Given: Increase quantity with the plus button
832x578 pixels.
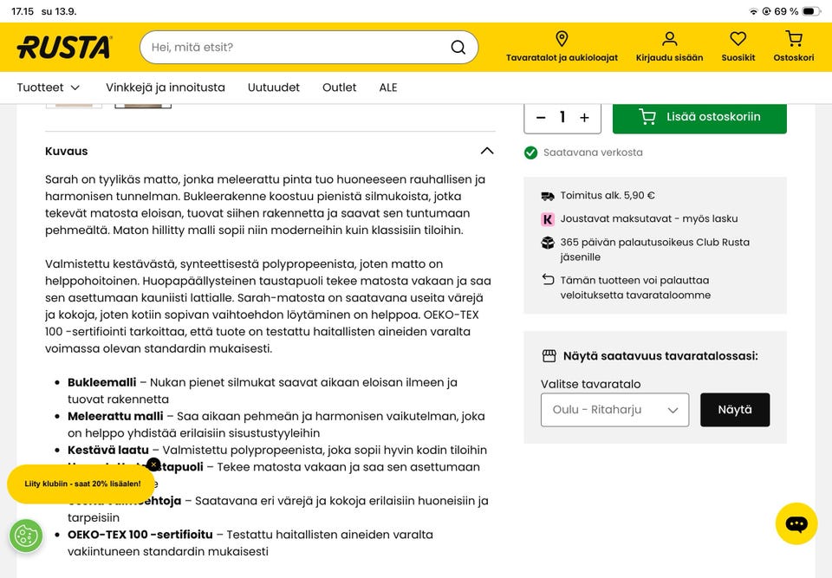Looking at the screenshot, I should pos(584,117).
